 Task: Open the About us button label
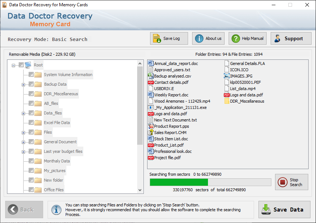click(x=213, y=38)
